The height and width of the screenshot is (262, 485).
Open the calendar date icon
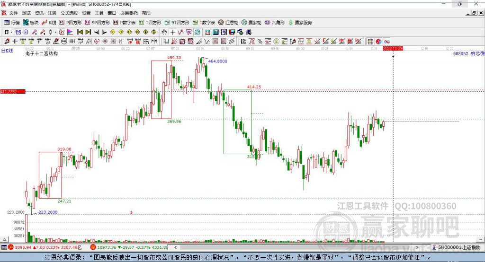click(x=207, y=32)
